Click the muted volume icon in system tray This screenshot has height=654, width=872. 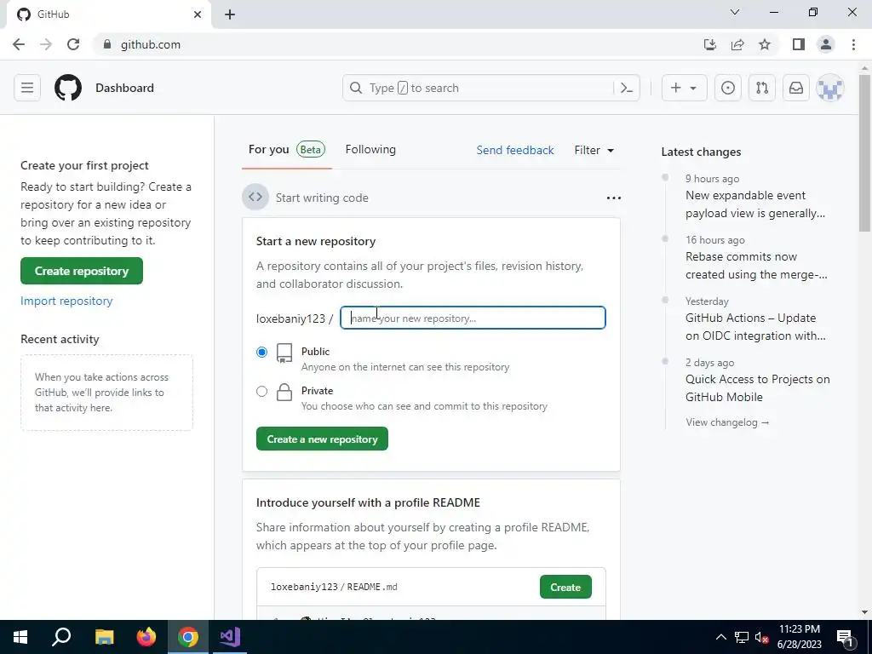click(762, 637)
